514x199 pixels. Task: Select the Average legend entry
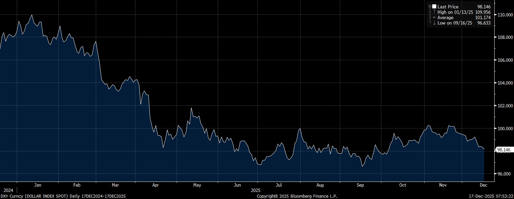click(445, 17)
